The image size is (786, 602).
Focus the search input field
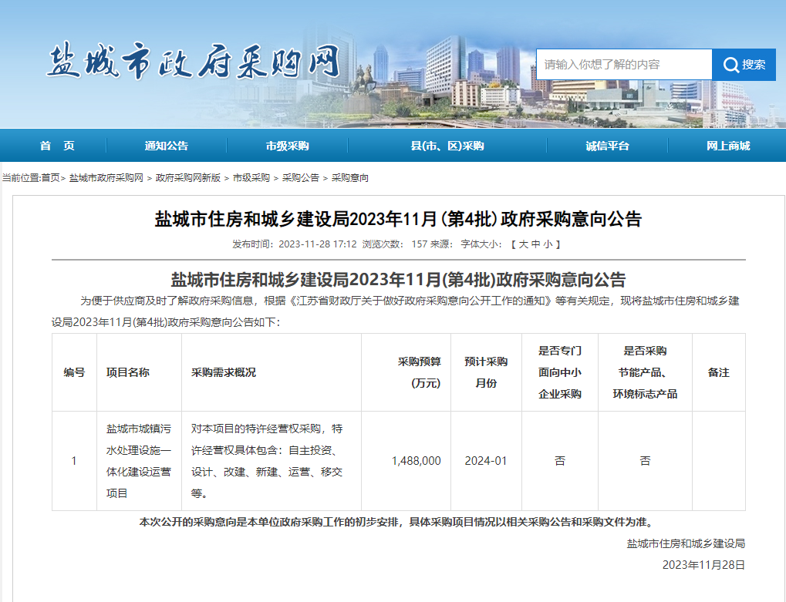pyautogui.click(x=624, y=65)
